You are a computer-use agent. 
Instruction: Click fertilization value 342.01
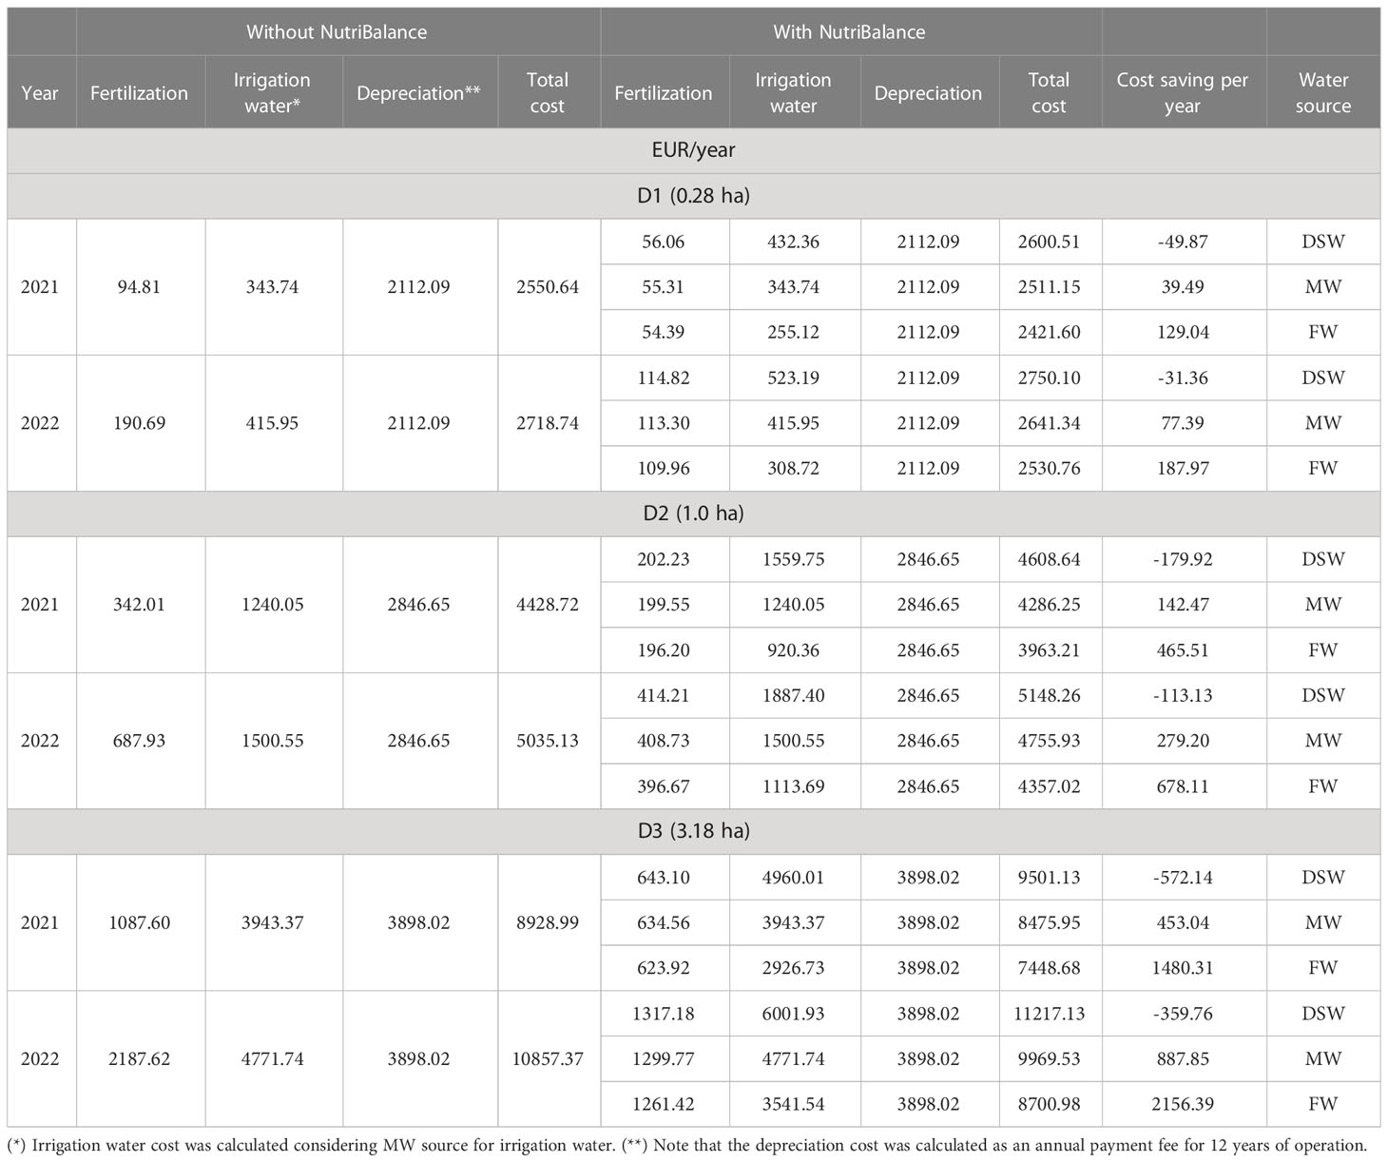tap(139, 605)
